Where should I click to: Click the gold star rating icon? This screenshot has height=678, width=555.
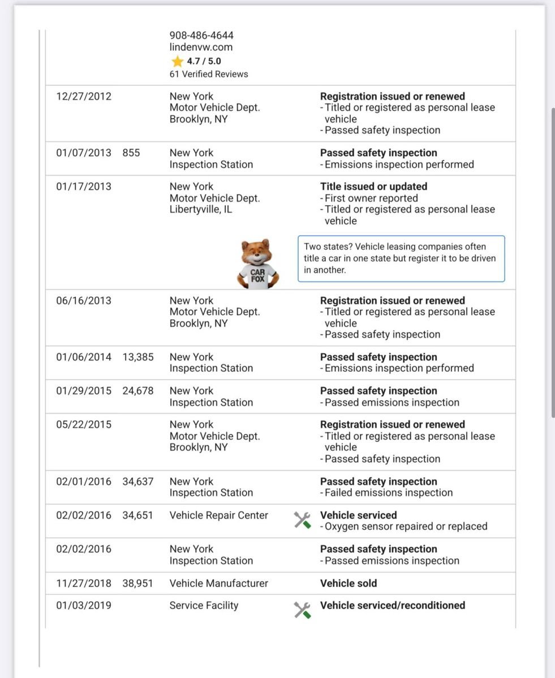(178, 61)
